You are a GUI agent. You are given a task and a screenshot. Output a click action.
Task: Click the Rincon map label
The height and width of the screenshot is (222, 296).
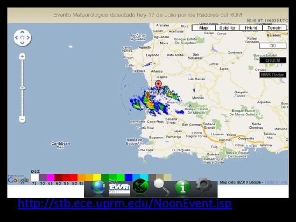[128, 58]
